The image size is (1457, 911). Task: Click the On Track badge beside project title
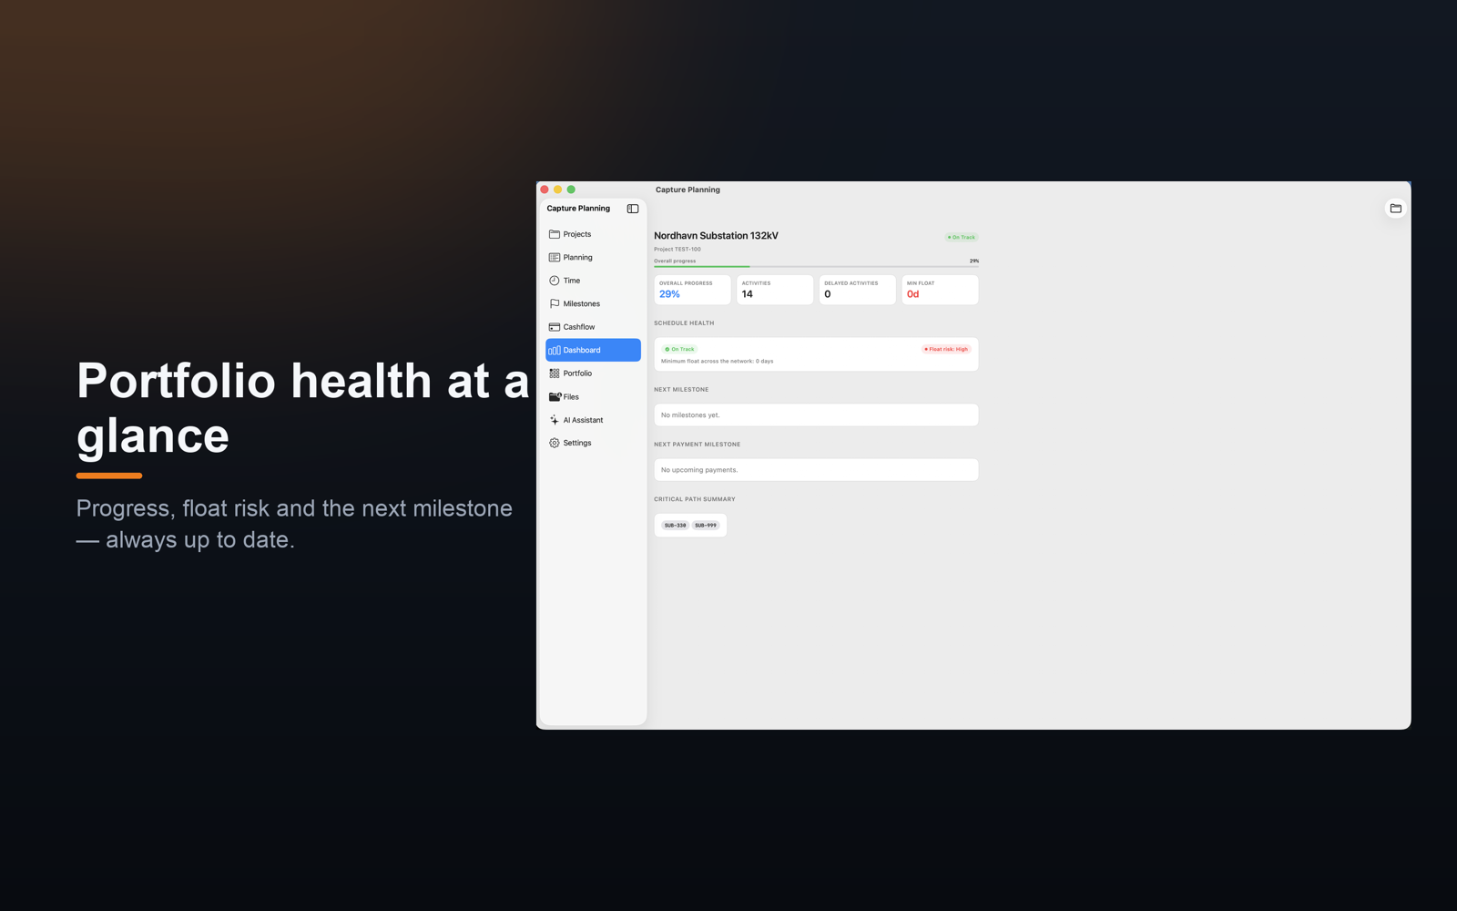[962, 237]
